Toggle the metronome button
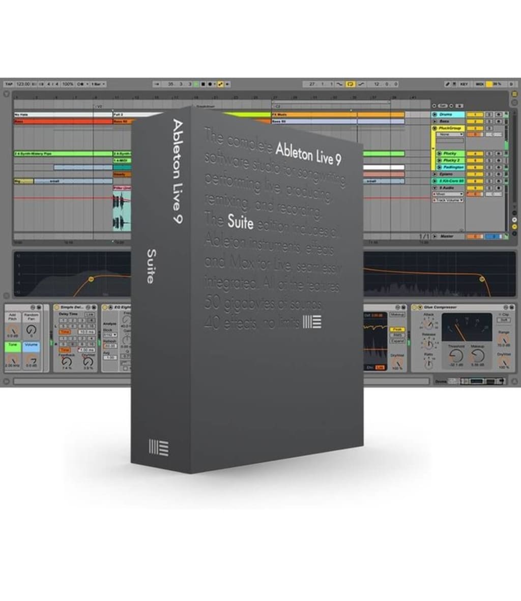Image resolution: width=521 pixels, height=601 pixels. (x=80, y=84)
